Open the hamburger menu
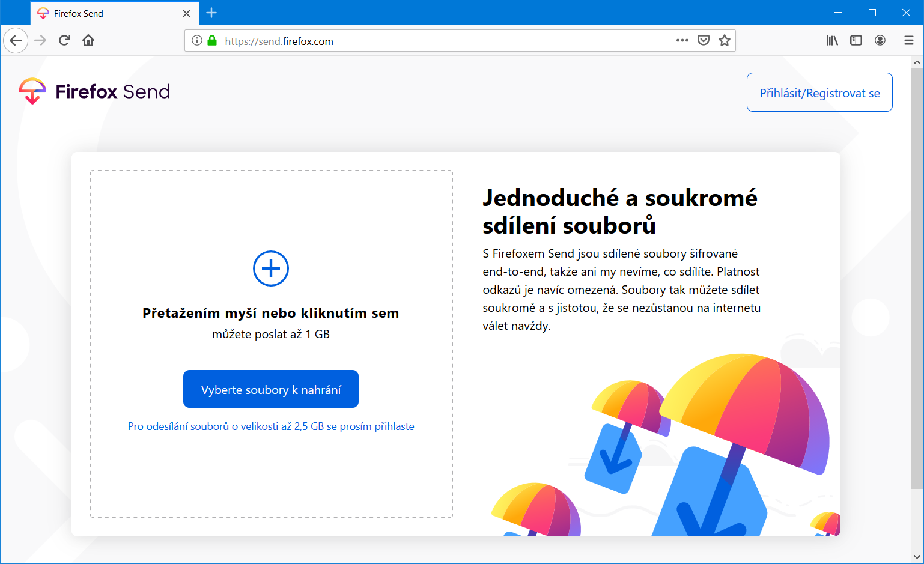 tap(908, 40)
